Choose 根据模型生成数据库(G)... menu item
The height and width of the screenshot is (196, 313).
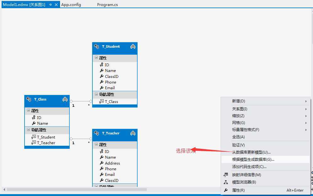[266, 160]
